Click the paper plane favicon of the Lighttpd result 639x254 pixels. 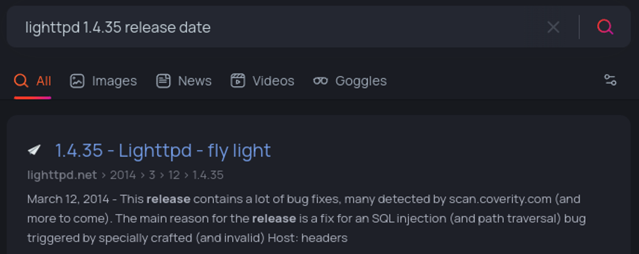coord(35,150)
